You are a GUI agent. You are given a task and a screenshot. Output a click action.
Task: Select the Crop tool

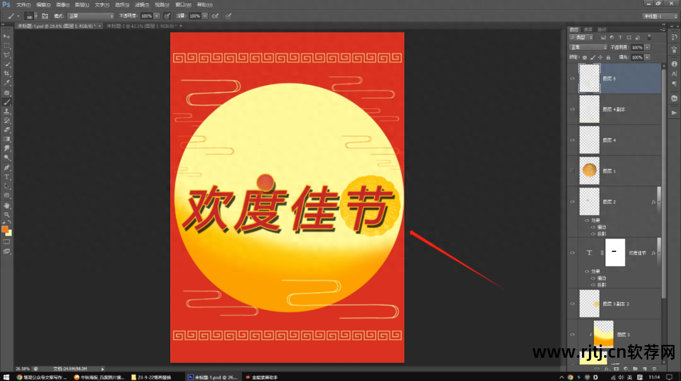click(x=7, y=74)
